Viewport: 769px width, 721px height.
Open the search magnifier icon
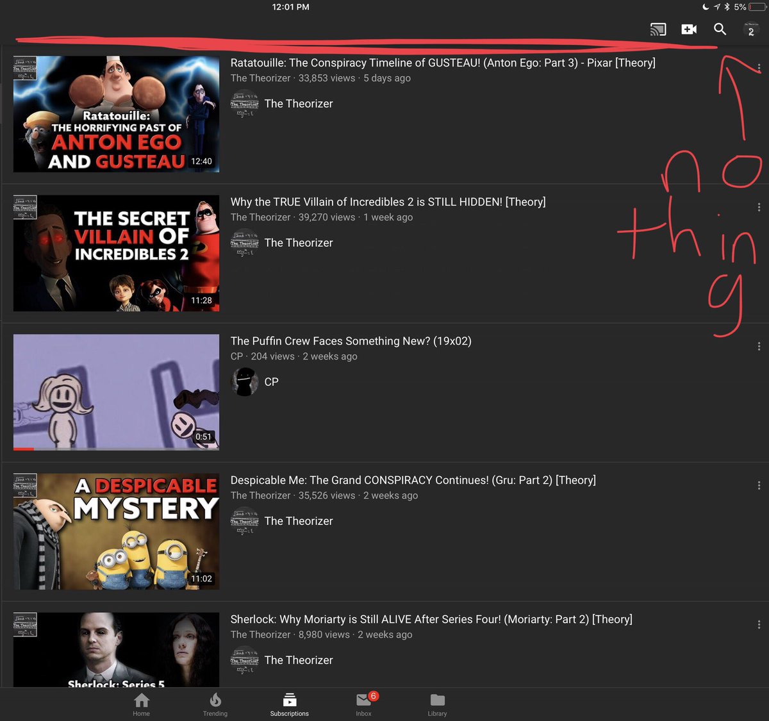click(x=720, y=29)
